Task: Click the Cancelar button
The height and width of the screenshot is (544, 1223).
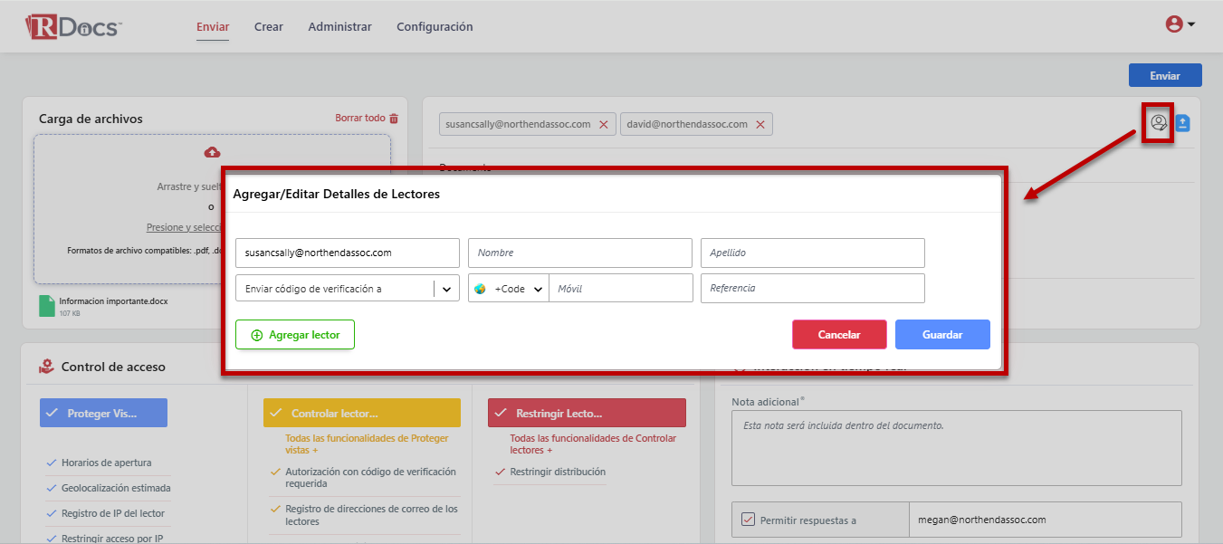Action: (838, 335)
